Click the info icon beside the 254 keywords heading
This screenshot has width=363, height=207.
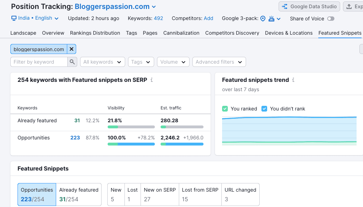(151, 80)
